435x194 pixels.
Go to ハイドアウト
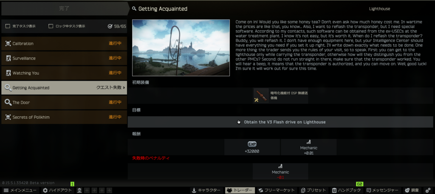58,191
